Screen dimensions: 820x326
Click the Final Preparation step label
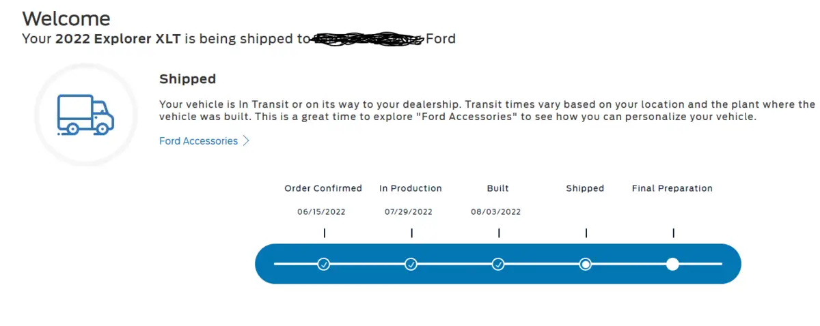click(672, 188)
